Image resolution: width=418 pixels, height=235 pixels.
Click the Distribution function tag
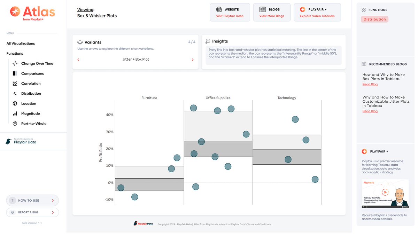pos(375,19)
